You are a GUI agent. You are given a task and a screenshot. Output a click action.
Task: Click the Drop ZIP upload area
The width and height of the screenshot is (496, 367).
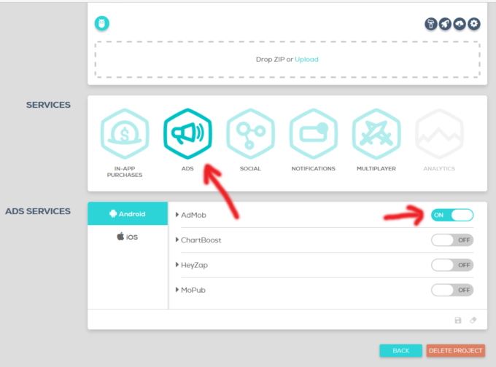(x=287, y=60)
